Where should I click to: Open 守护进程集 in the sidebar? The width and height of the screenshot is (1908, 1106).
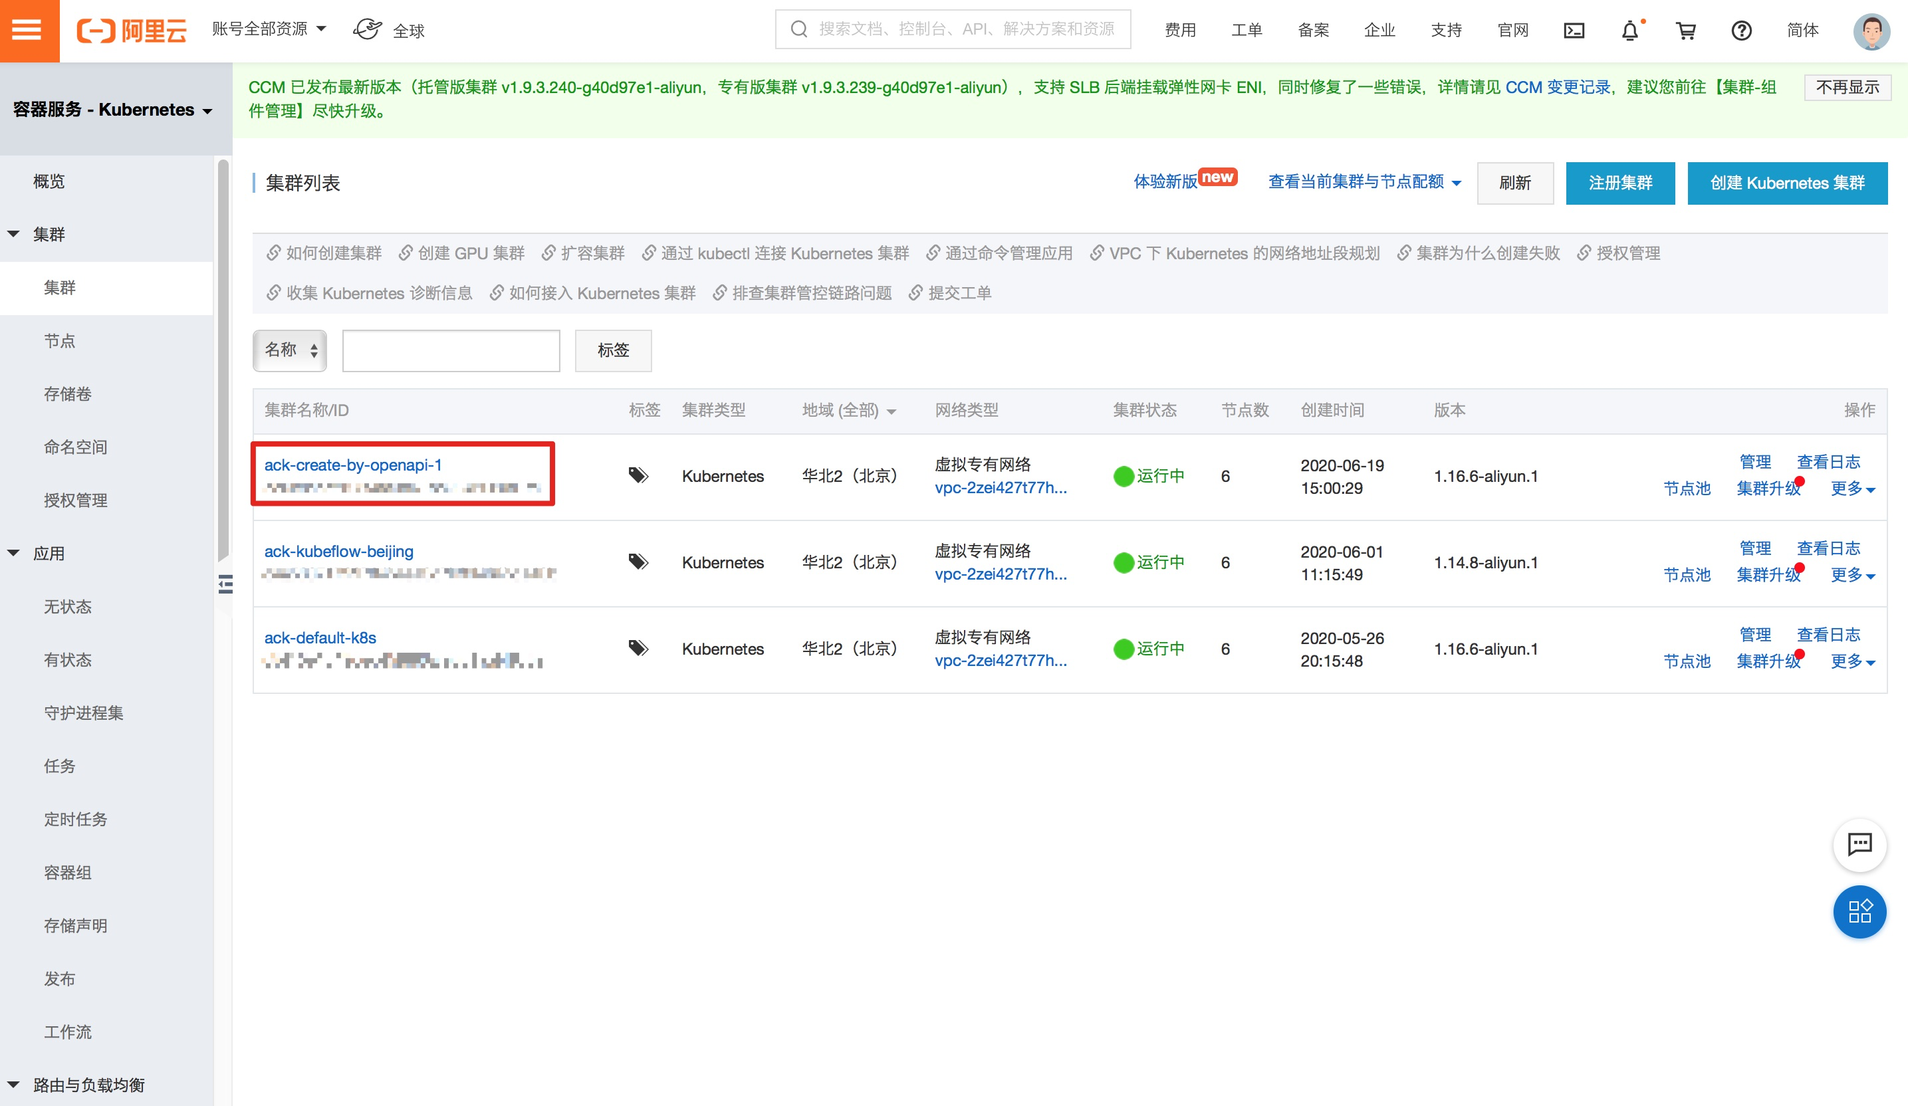click(83, 713)
